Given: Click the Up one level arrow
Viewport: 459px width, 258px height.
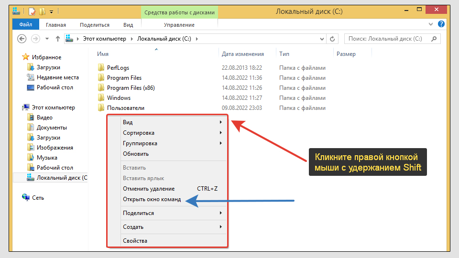Looking at the screenshot, I should (x=58, y=39).
